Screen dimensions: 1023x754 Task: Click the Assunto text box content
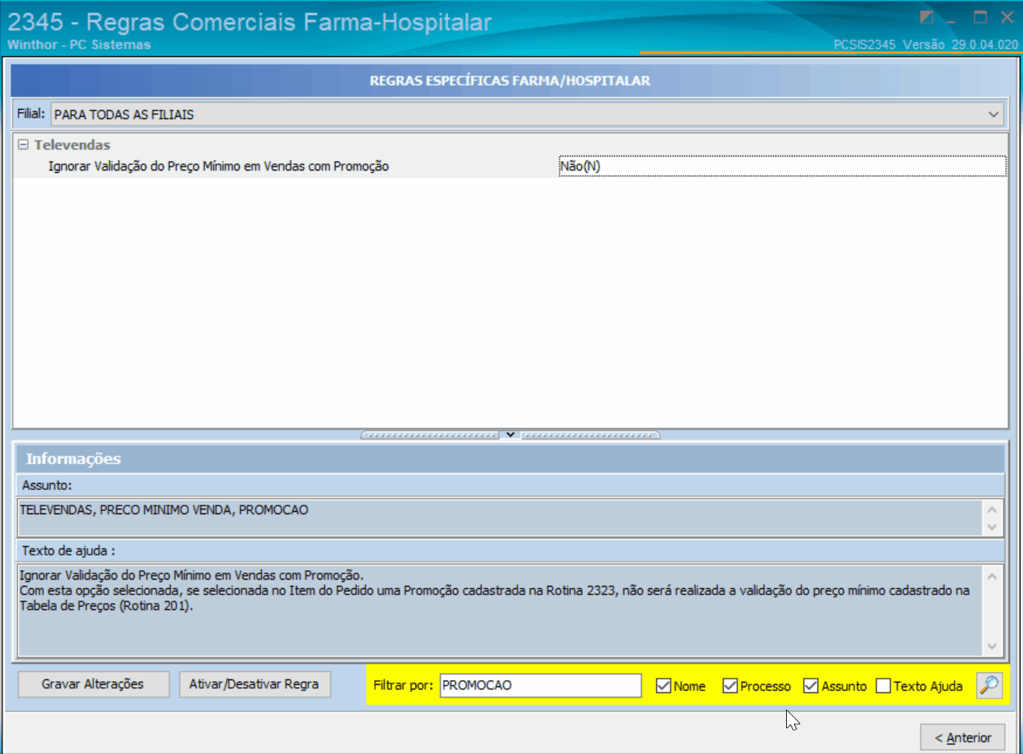[x=499, y=517]
